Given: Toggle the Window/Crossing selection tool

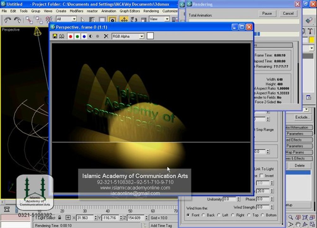Looking at the screenshot, I should (x=112, y=20).
